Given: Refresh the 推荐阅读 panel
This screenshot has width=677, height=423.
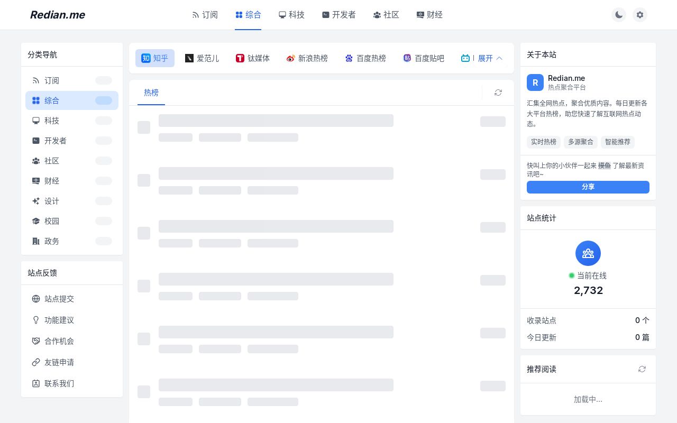Looking at the screenshot, I should pyautogui.click(x=642, y=369).
